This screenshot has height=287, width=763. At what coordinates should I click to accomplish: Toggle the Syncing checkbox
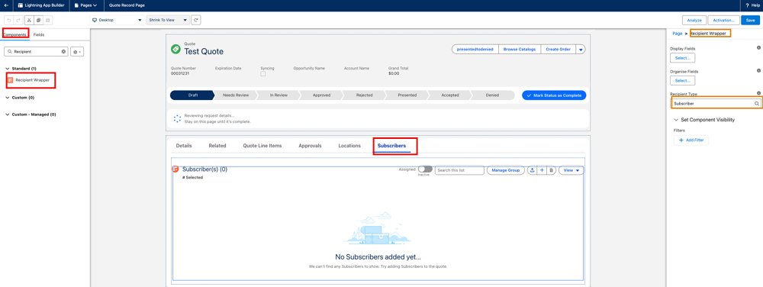tap(262, 74)
